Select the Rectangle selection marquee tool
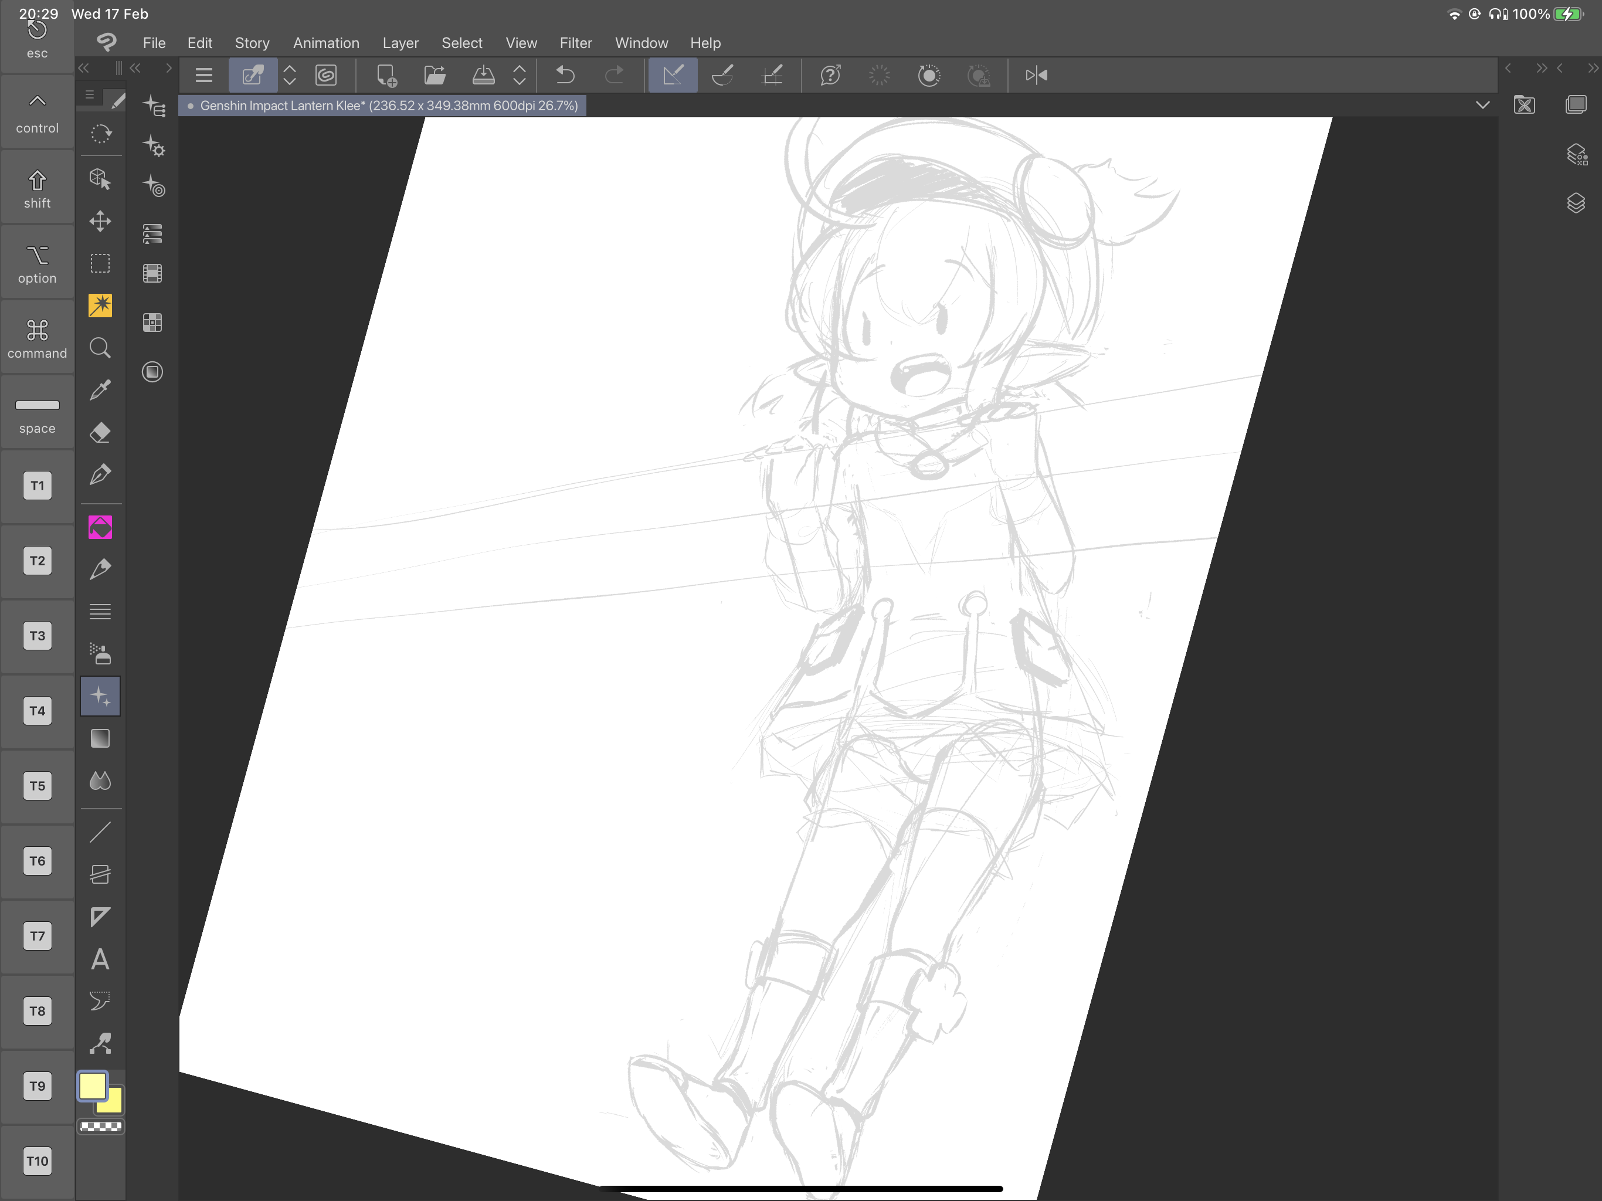The image size is (1602, 1201). pos(100,263)
